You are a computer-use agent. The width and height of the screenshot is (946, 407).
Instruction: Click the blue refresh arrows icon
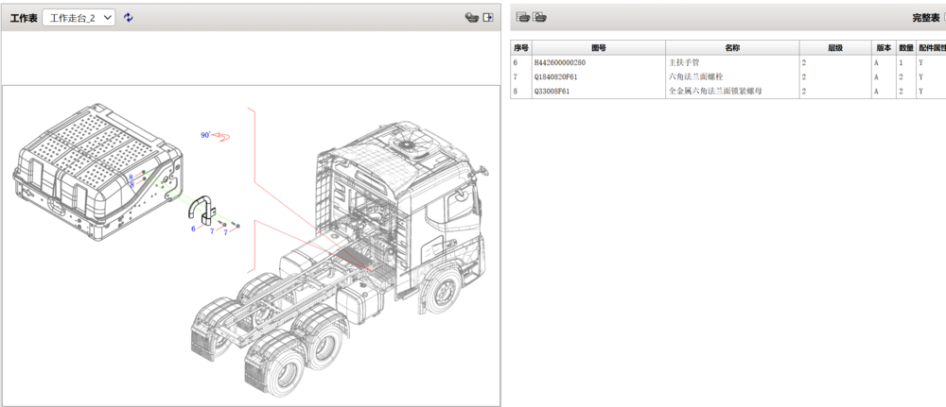coord(129,18)
